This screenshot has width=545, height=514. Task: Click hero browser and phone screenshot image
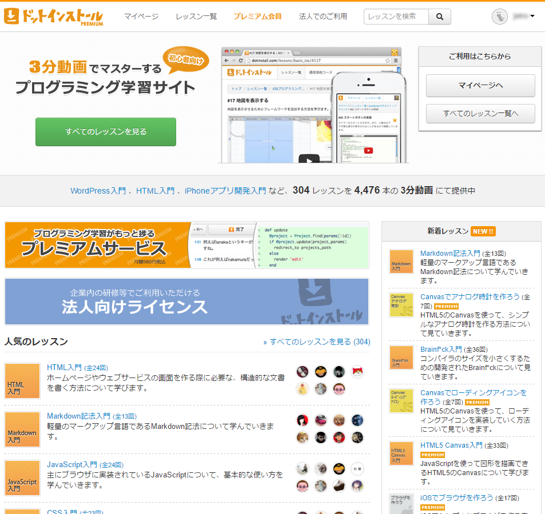pos(313,105)
